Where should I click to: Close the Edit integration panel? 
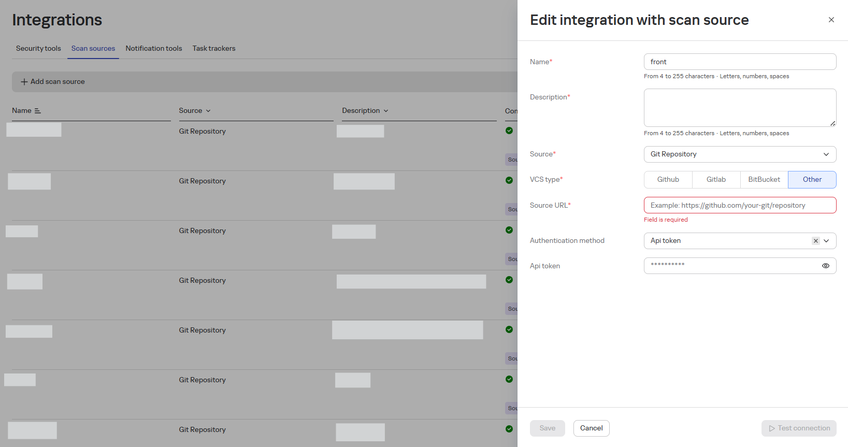pos(831,20)
